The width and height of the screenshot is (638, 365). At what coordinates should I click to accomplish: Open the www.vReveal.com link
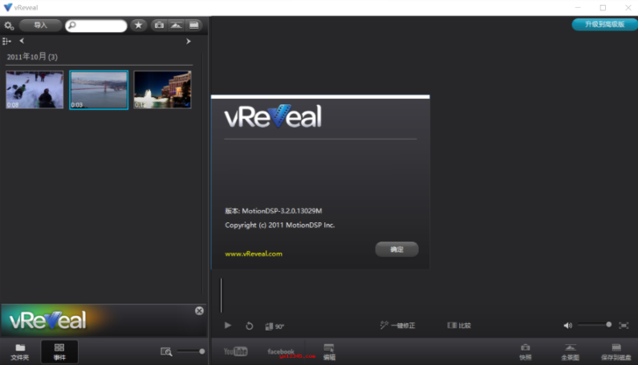point(254,254)
